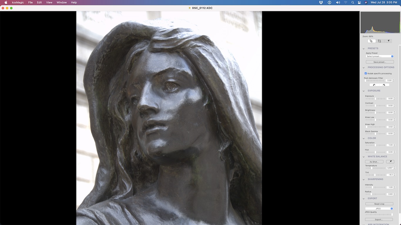The width and height of the screenshot is (401, 225).
Task: Click the Exposure value stepper arrows
Action: point(394,99)
